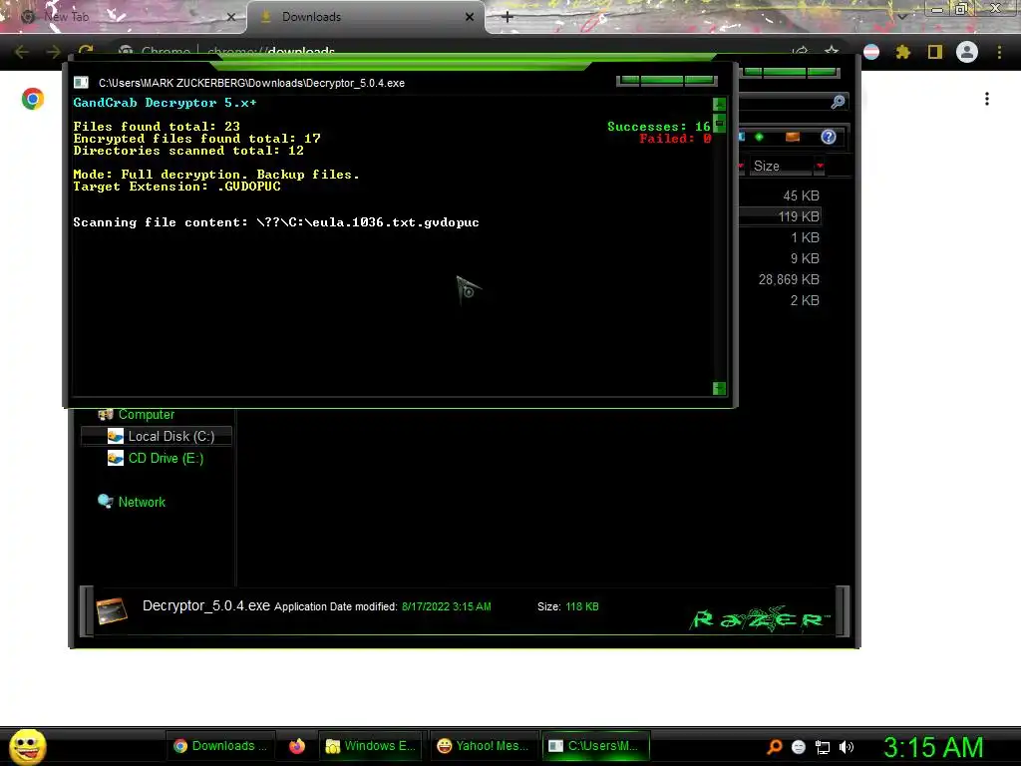Select the 2 KB file row
The width and height of the screenshot is (1021, 766).
click(x=805, y=300)
